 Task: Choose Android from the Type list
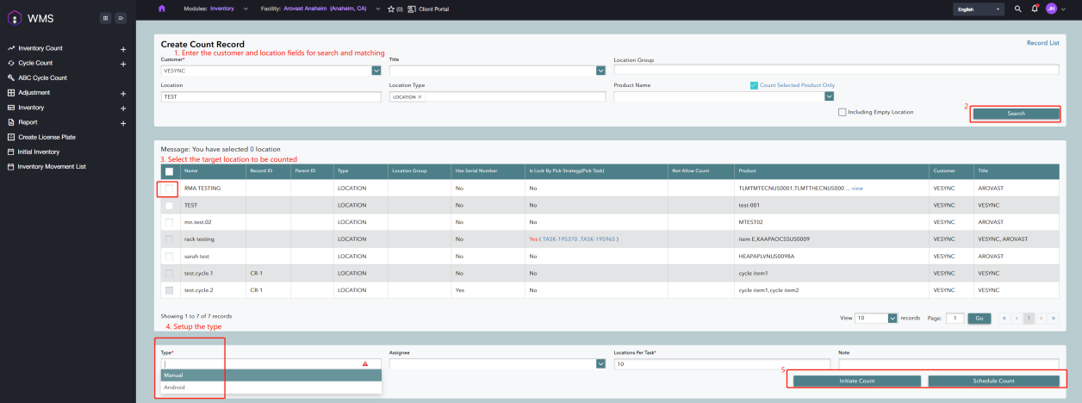(174, 387)
